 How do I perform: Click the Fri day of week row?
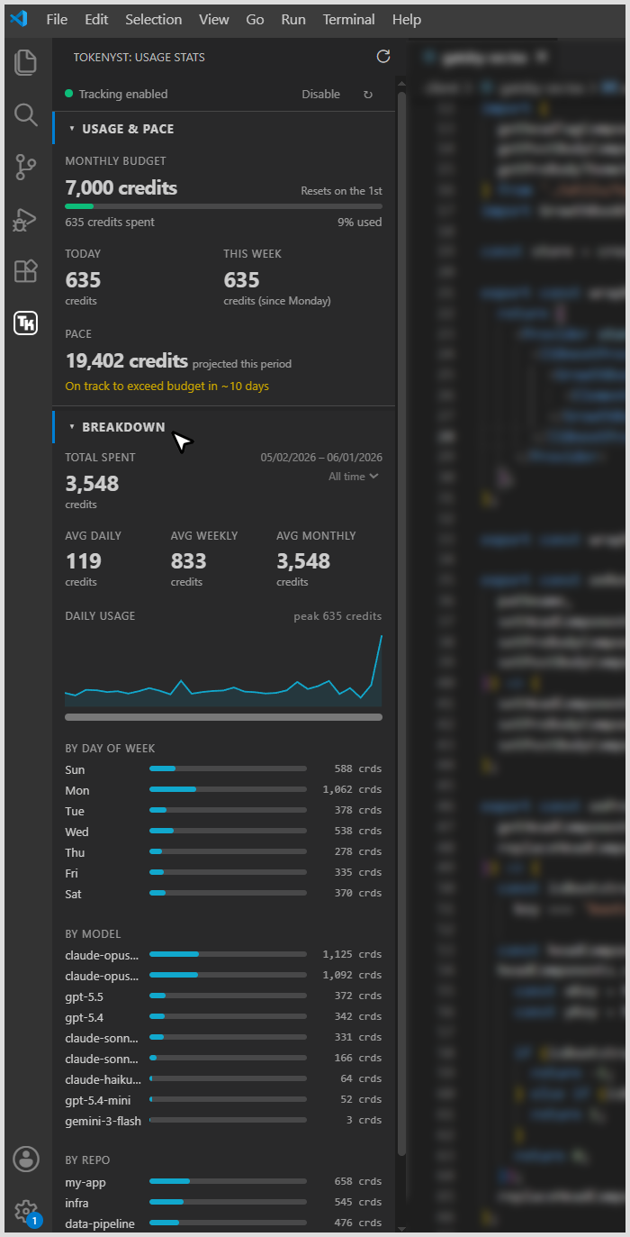[x=223, y=873]
